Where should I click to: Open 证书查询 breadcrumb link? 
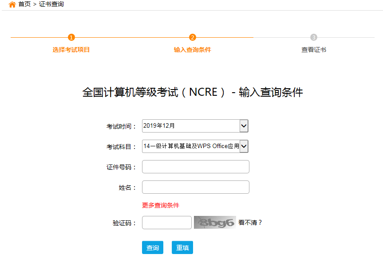(51, 4)
